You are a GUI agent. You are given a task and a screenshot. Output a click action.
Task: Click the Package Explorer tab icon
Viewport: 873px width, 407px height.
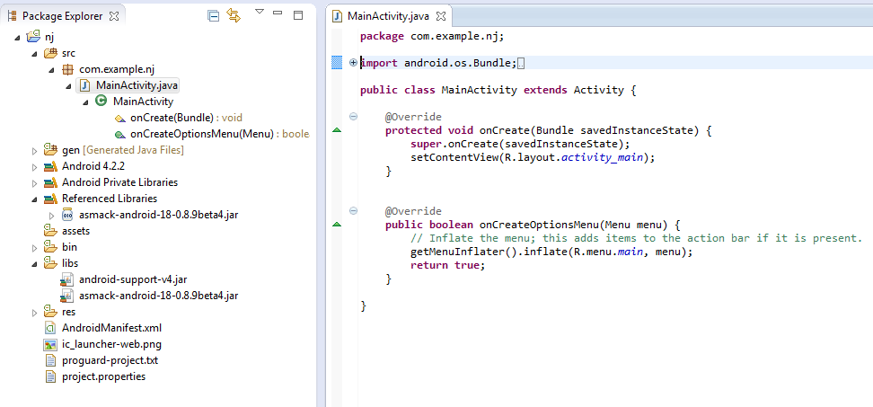point(12,16)
